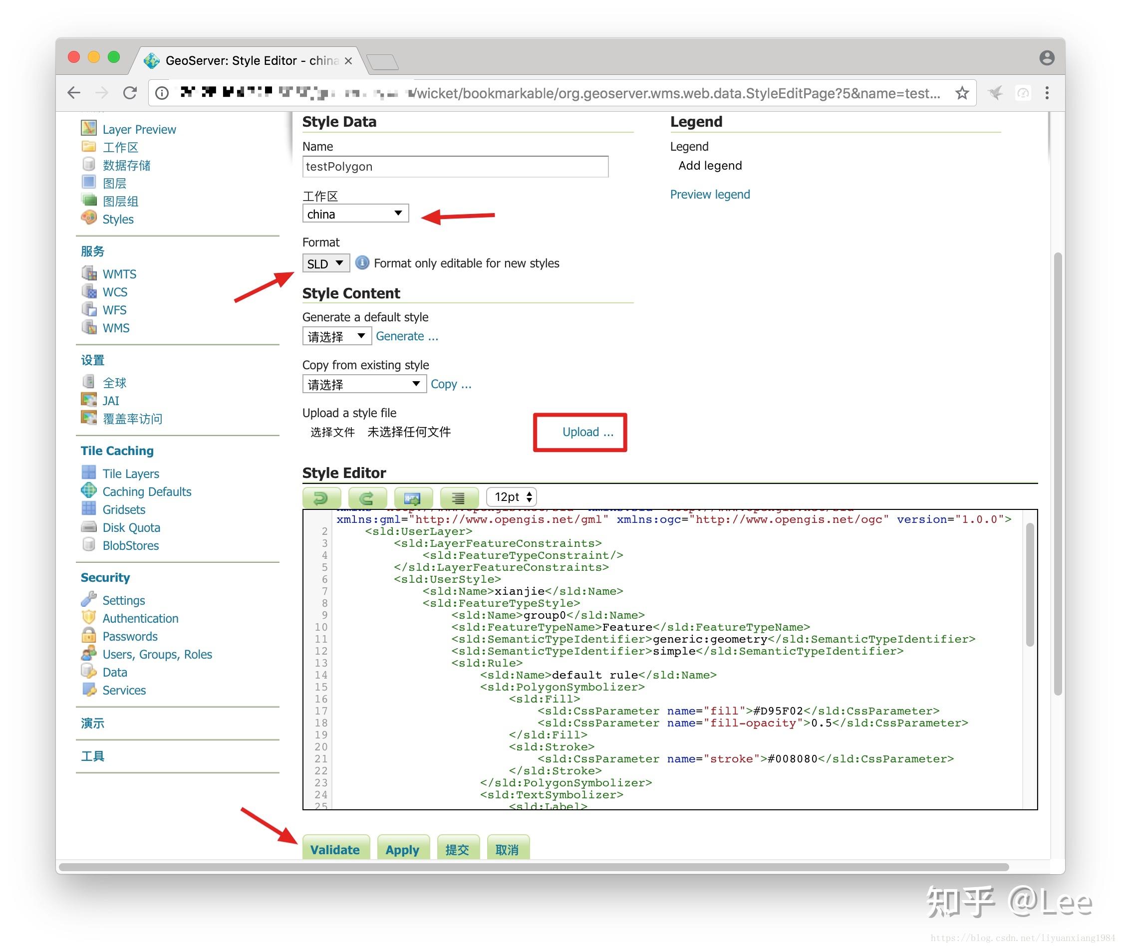
Task: Click inside the Name field showing testPolygon
Action: tap(454, 167)
